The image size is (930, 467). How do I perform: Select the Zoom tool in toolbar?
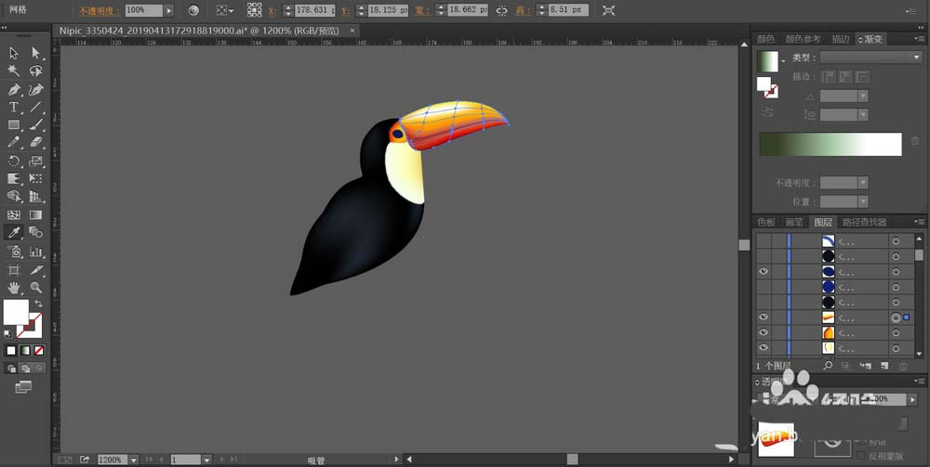[36, 288]
